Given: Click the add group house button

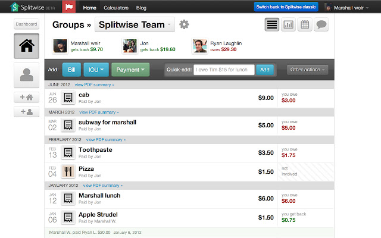Looking at the screenshot, I should [26, 97].
